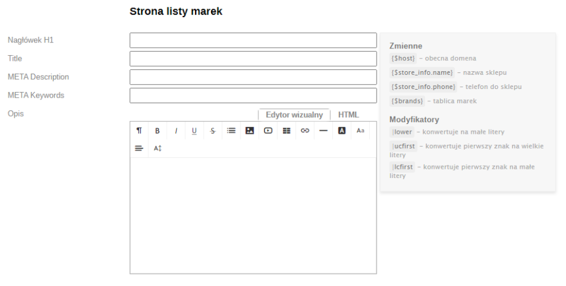This screenshot has height=286, width=566.
Task: Insert a horizontal line
Action: tap(324, 131)
